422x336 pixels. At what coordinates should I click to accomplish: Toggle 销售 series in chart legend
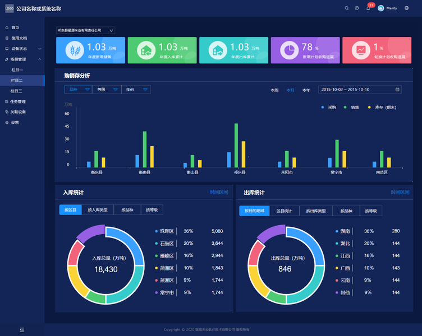pos(351,108)
